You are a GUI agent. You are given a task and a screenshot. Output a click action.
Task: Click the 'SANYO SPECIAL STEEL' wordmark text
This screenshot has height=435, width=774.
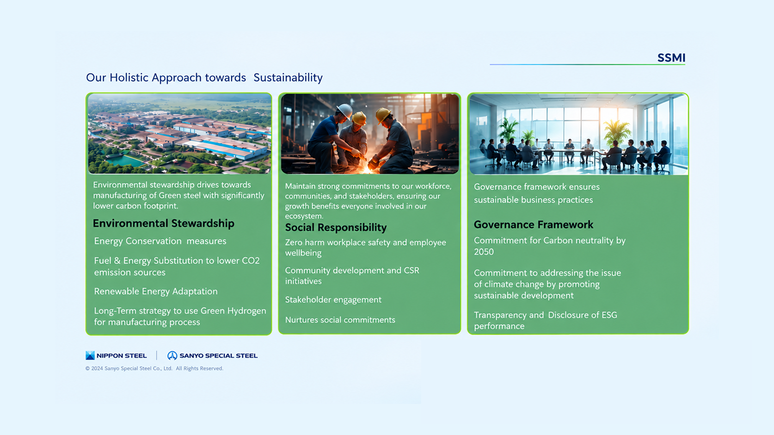click(218, 355)
